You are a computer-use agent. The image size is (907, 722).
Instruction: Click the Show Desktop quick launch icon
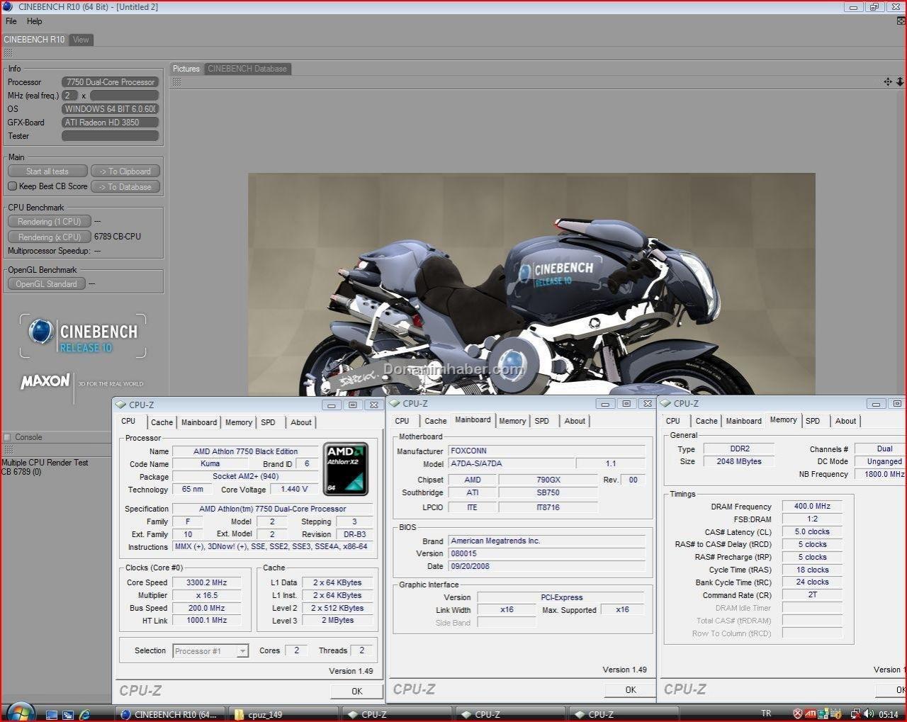coord(52,714)
